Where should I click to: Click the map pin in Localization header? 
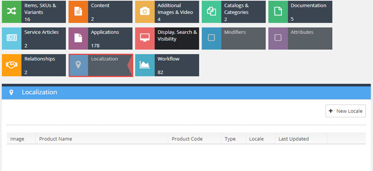[11, 93]
